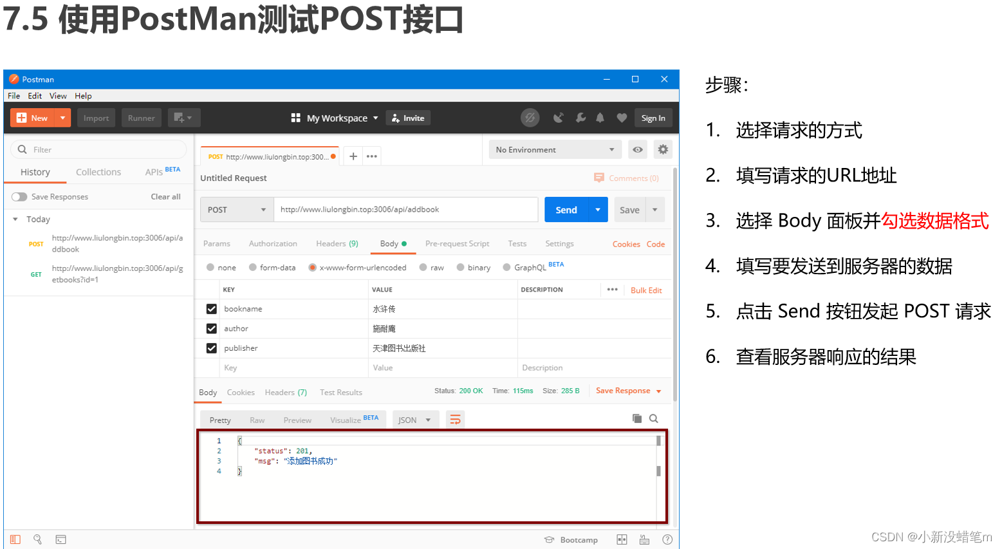The width and height of the screenshot is (1002, 549).
Task: Click the Runner button
Action: [141, 118]
